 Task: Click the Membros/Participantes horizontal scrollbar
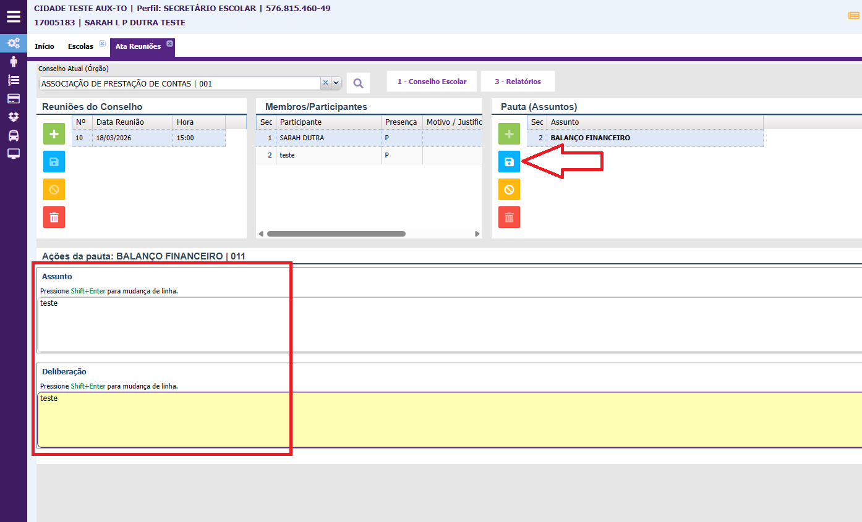[x=336, y=234]
